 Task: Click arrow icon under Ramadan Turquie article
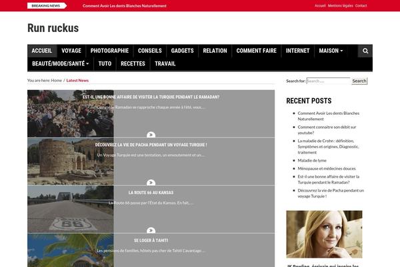click(x=151, y=135)
